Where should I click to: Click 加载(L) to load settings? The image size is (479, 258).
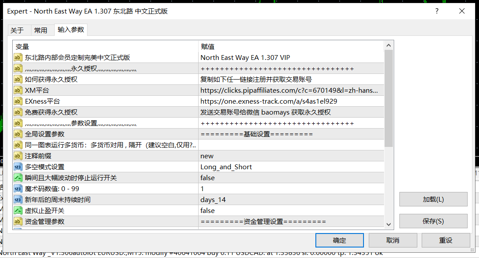click(433, 199)
